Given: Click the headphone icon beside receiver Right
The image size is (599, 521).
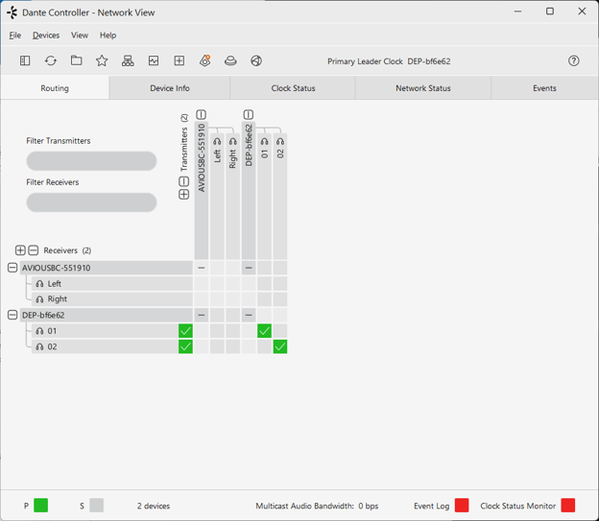Looking at the screenshot, I should tap(39, 299).
